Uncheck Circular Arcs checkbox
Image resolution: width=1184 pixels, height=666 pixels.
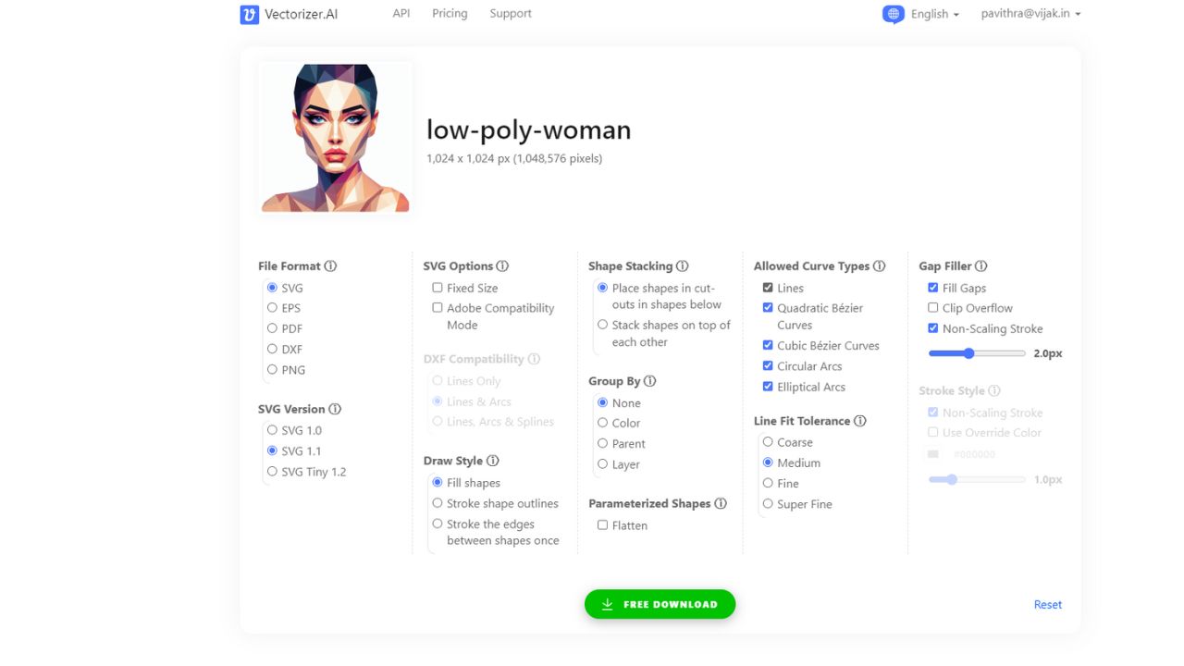point(768,365)
